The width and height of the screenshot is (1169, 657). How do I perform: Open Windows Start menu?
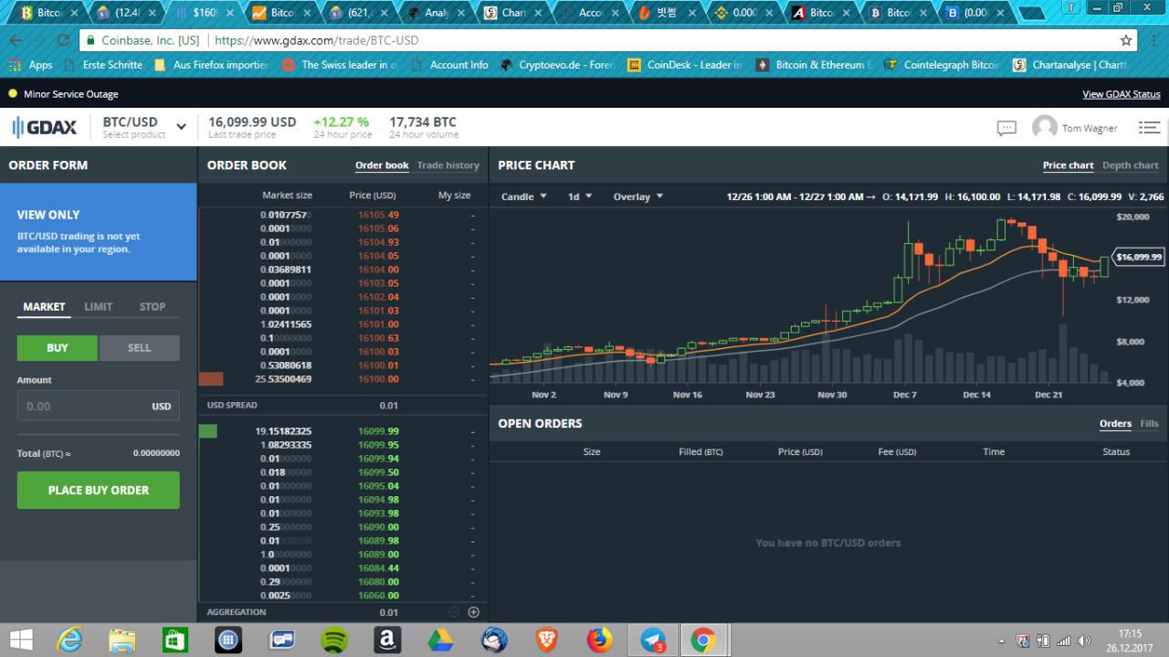tap(21, 641)
